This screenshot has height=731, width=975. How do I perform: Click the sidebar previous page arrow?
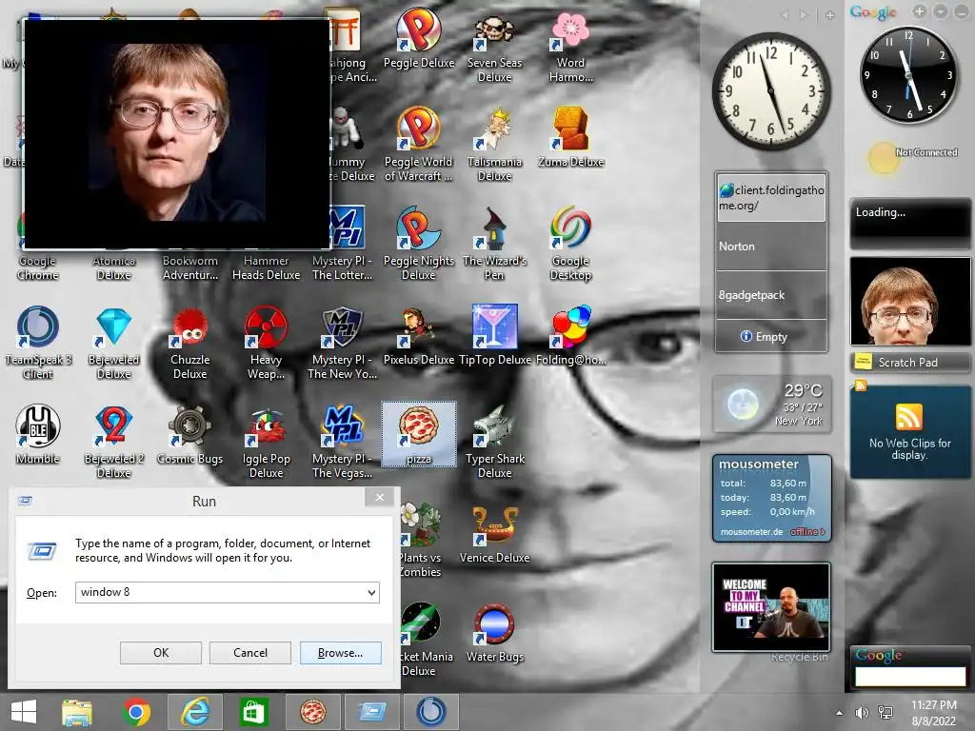785,15
